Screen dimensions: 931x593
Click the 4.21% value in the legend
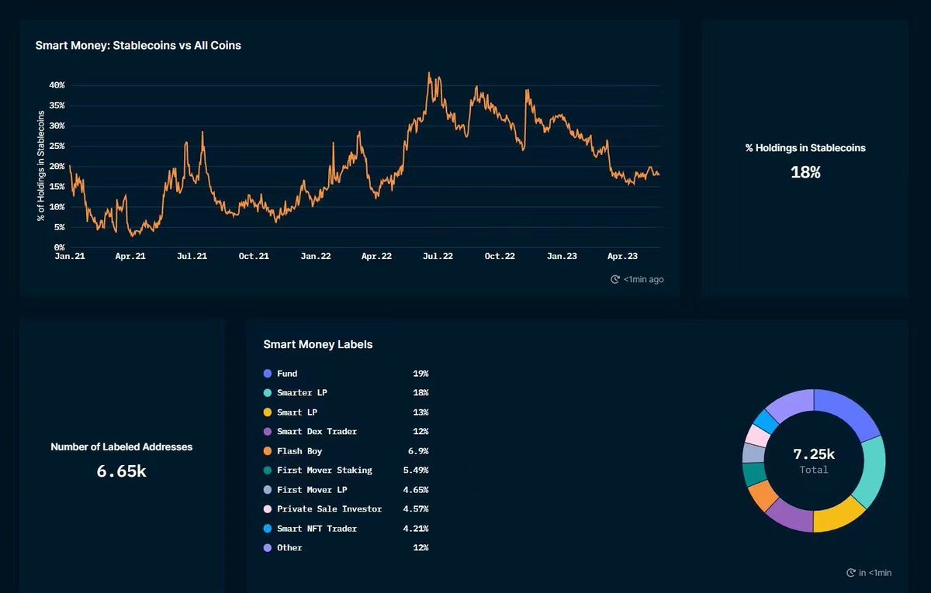pyautogui.click(x=416, y=529)
